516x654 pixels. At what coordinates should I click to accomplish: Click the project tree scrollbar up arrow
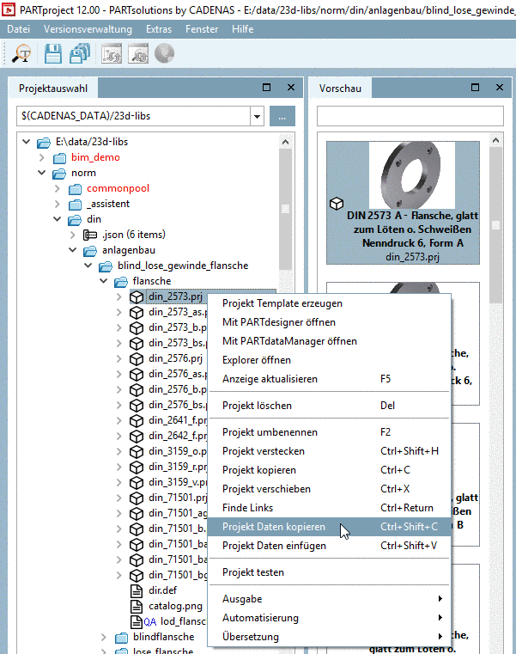tap(286, 142)
